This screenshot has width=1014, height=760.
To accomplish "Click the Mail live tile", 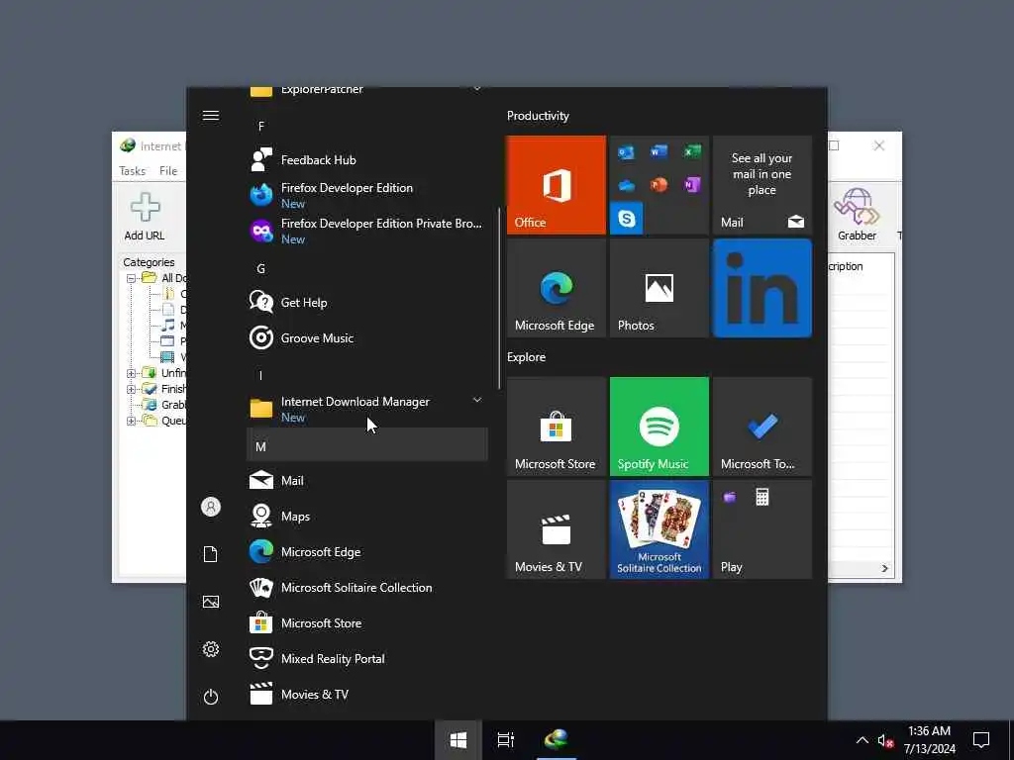I will [x=761, y=185].
